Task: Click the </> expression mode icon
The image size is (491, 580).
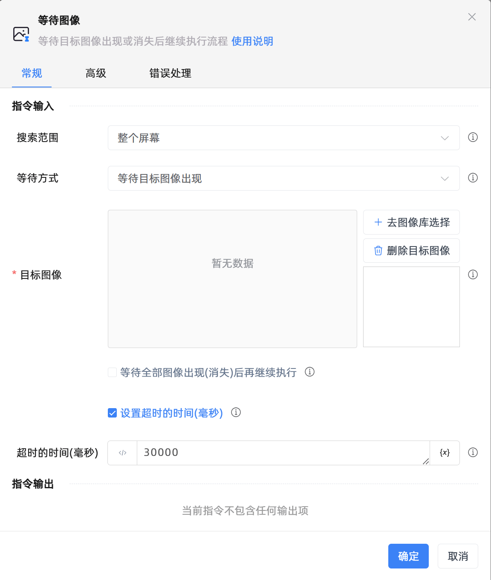Action: coord(122,452)
